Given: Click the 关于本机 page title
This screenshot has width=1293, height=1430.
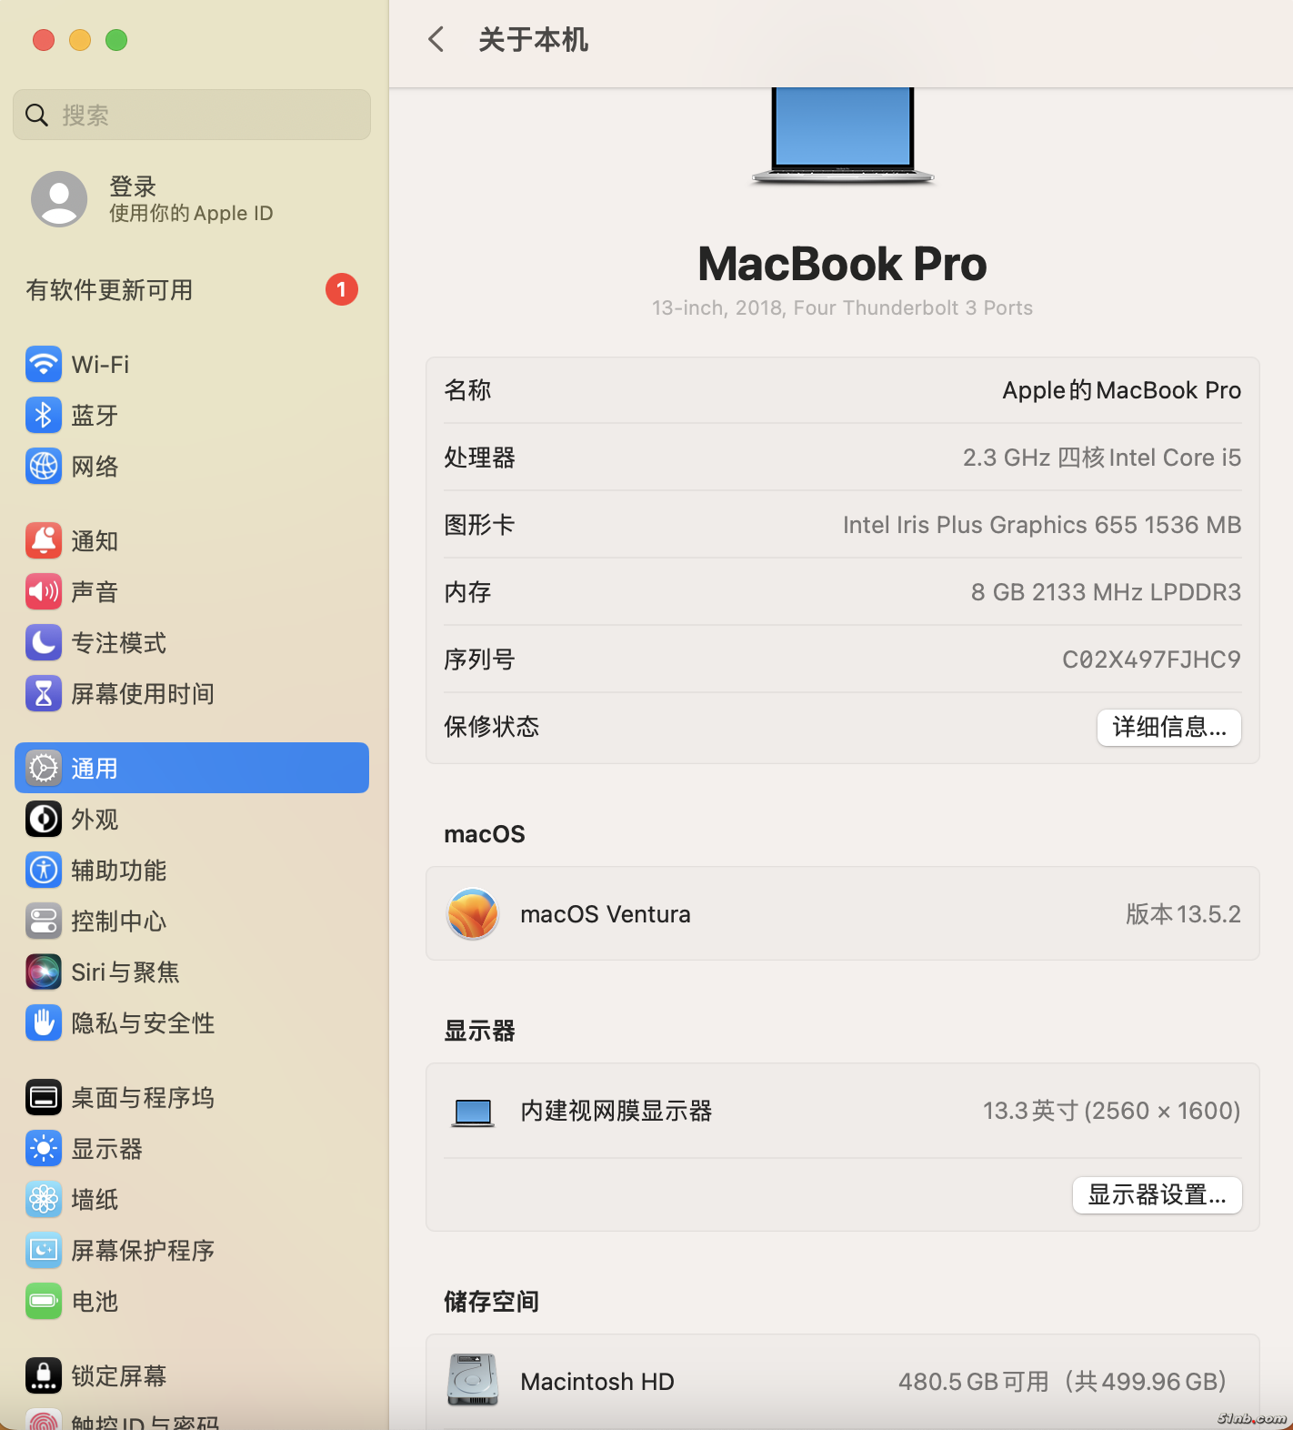Looking at the screenshot, I should coord(534,40).
